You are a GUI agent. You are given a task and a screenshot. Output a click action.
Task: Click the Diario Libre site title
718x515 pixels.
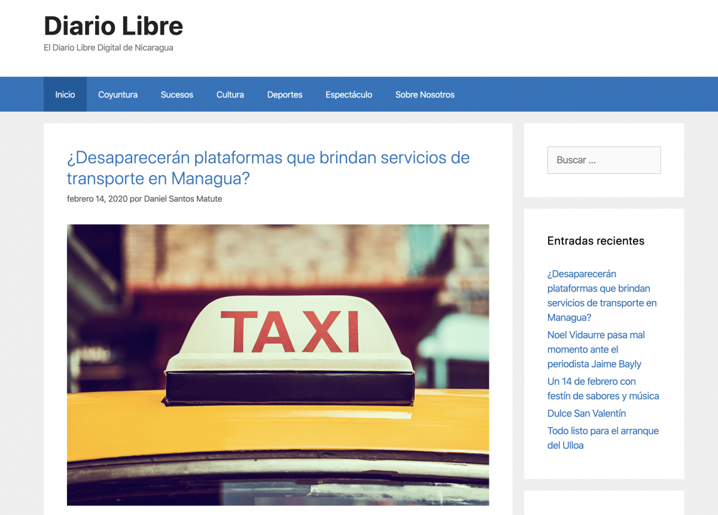click(114, 26)
